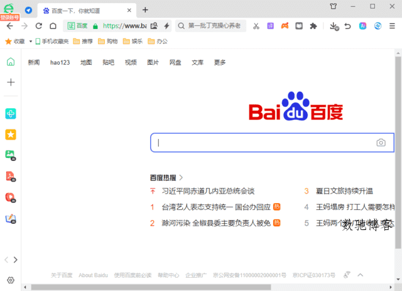Open the About Baidu footer link
402x291 pixels.
click(94, 275)
